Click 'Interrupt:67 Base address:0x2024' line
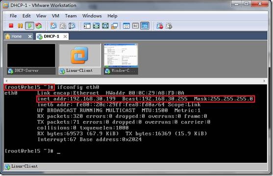Image resolution: width=273 pixels, height=176 pixels. tap(90, 139)
